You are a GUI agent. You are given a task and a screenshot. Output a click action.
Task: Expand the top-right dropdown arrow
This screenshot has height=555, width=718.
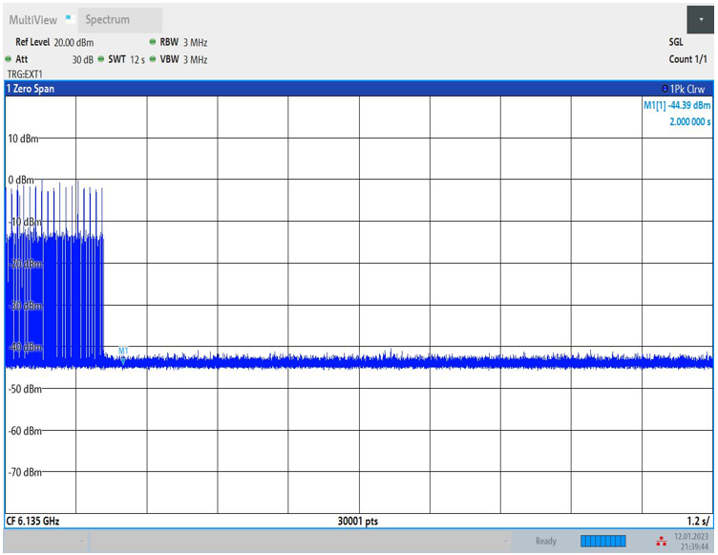coord(701,19)
